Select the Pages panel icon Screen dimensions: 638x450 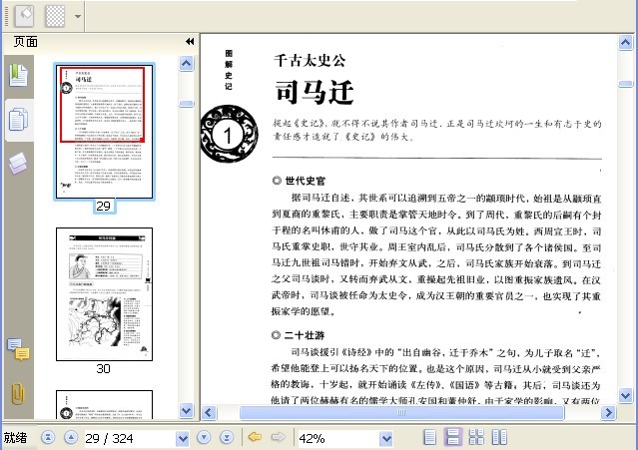click(18, 120)
